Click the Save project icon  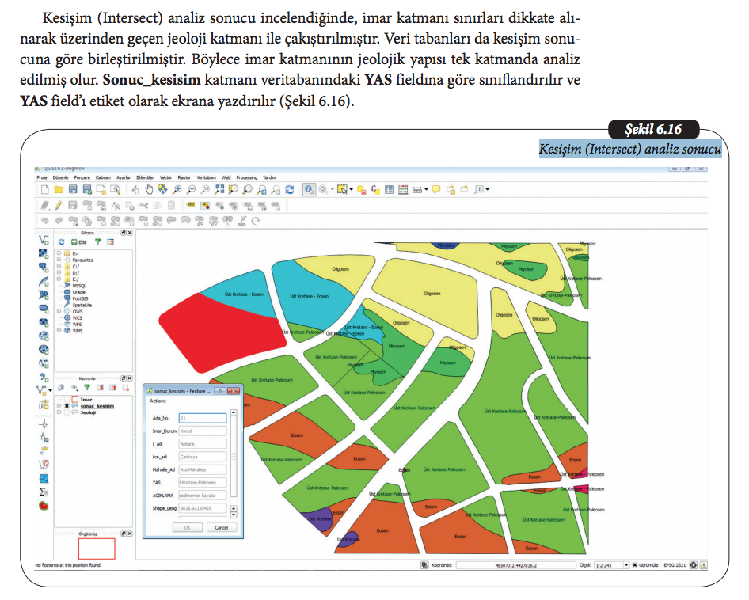73,190
